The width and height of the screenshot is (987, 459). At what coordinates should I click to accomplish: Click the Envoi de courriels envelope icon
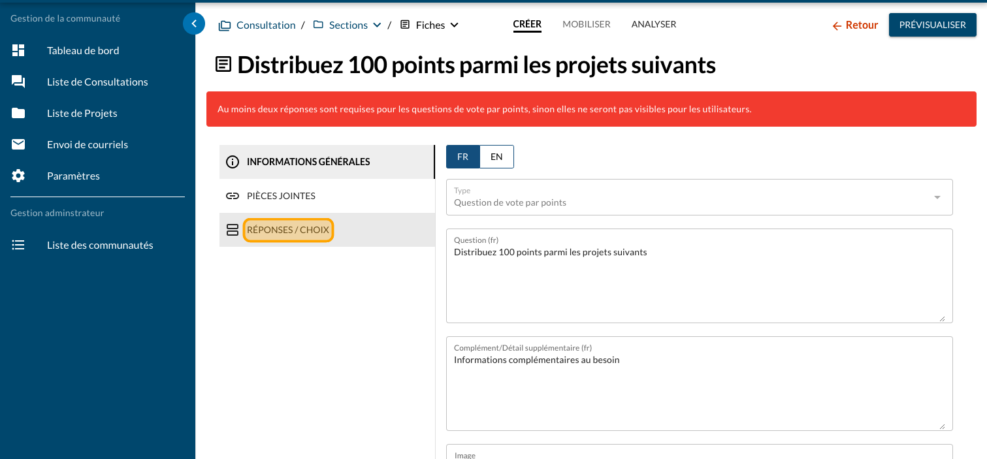click(x=18, y=144)
